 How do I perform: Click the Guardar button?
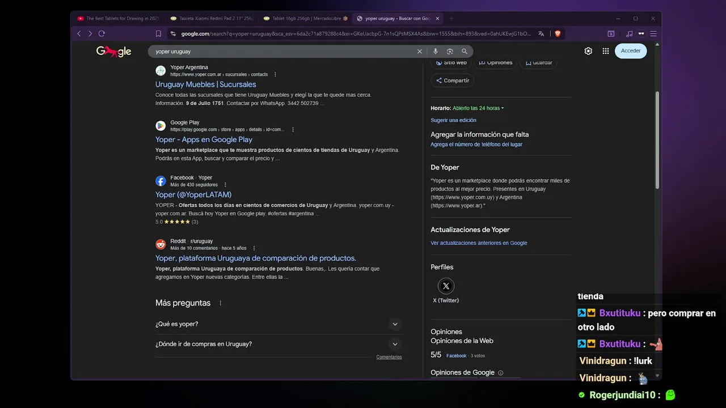click(538, 63)
